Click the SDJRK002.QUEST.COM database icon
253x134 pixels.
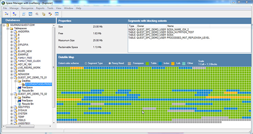tap(8, 25)
